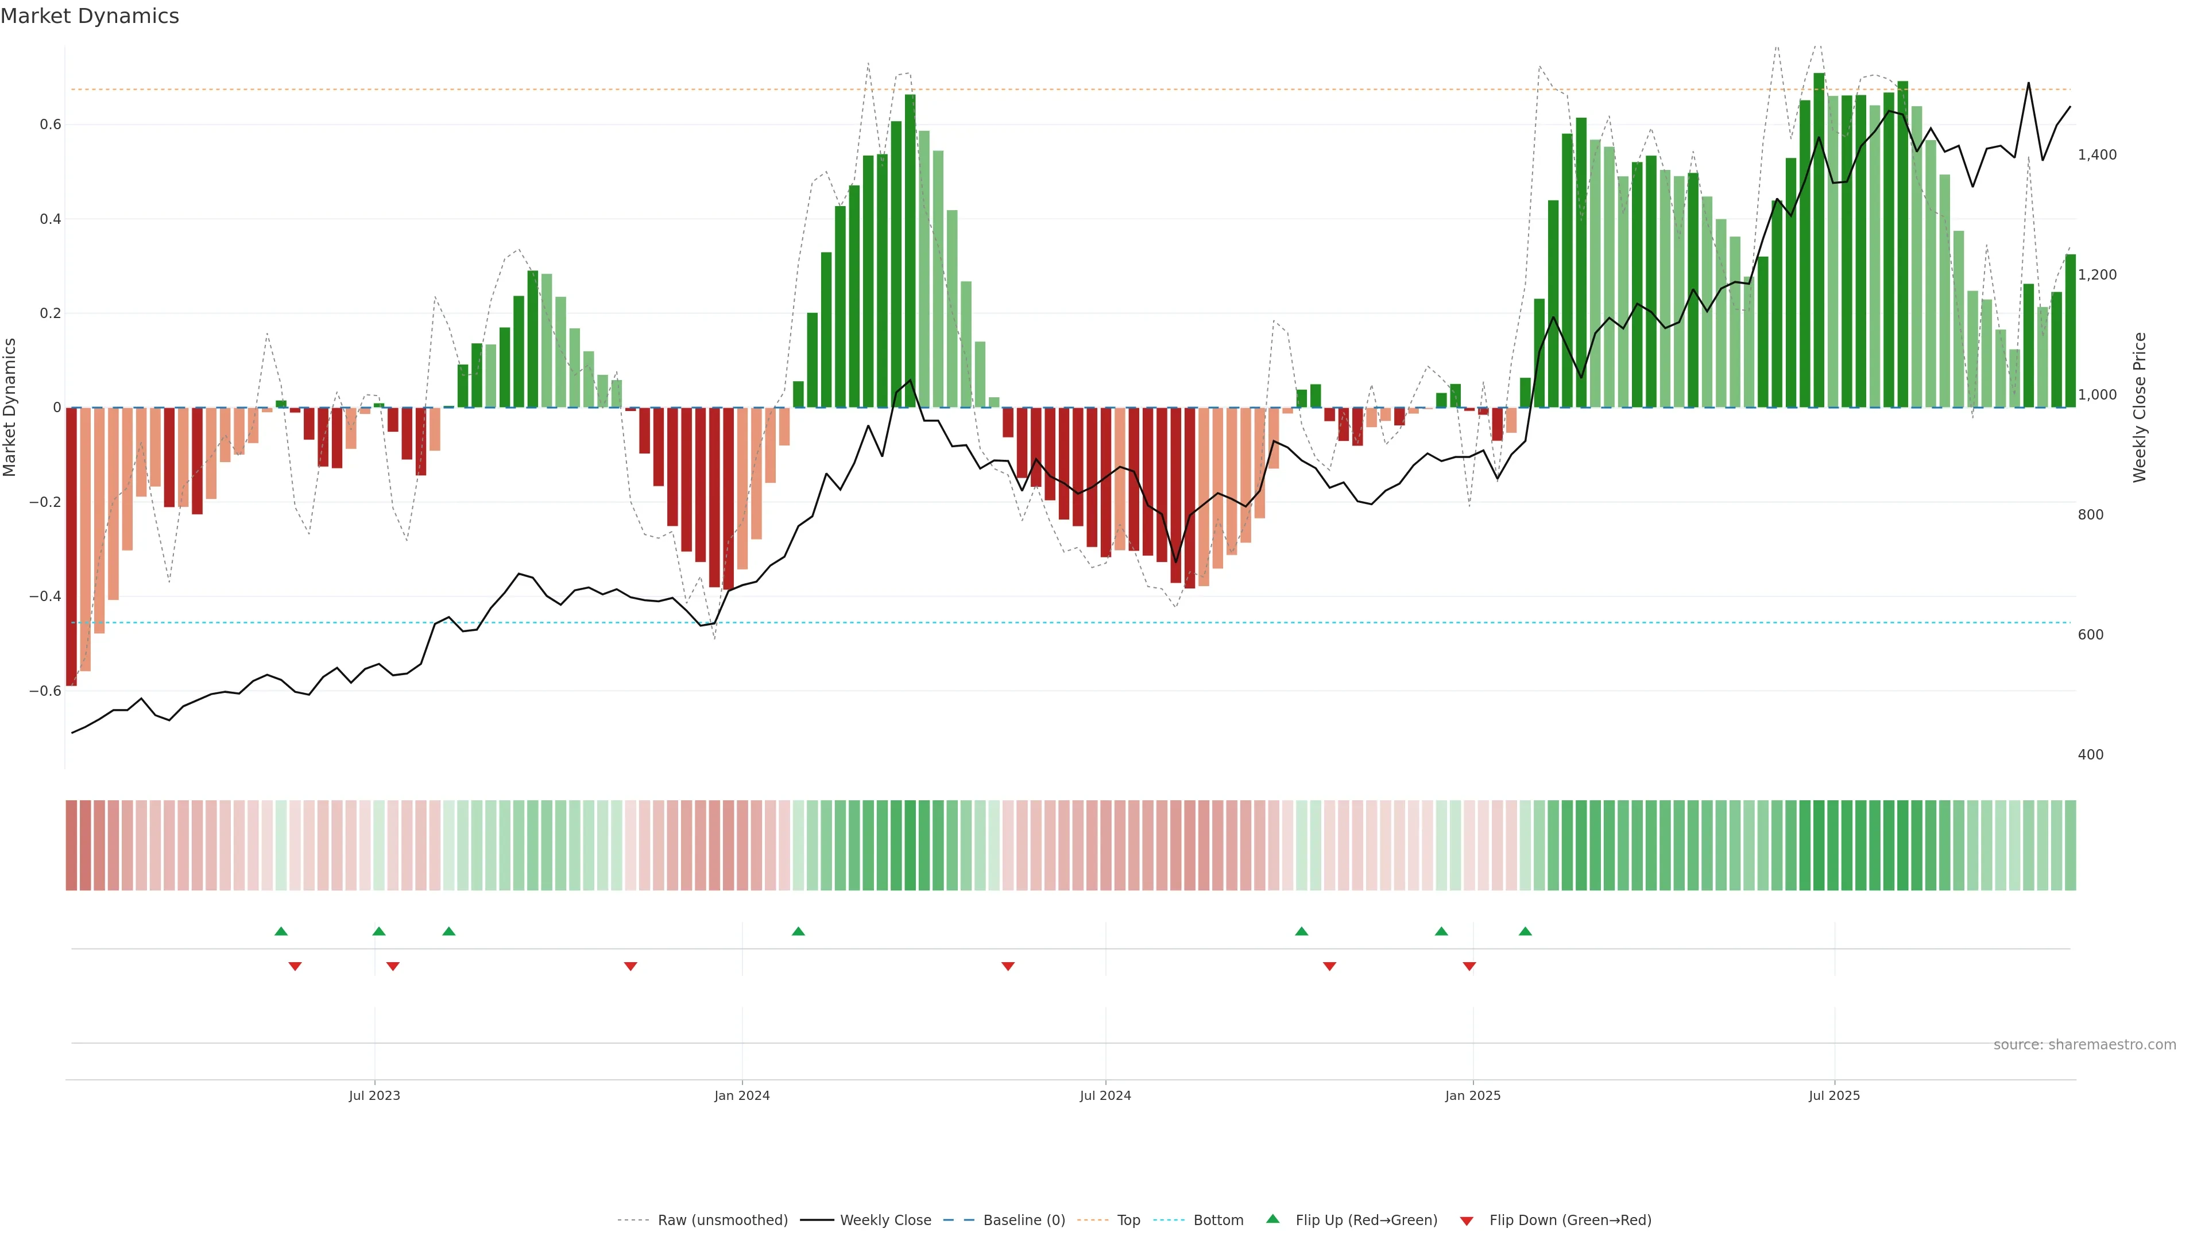Toggle the Bottom threshold legend entry

pyautogui.click(x=1218, y=1220)
